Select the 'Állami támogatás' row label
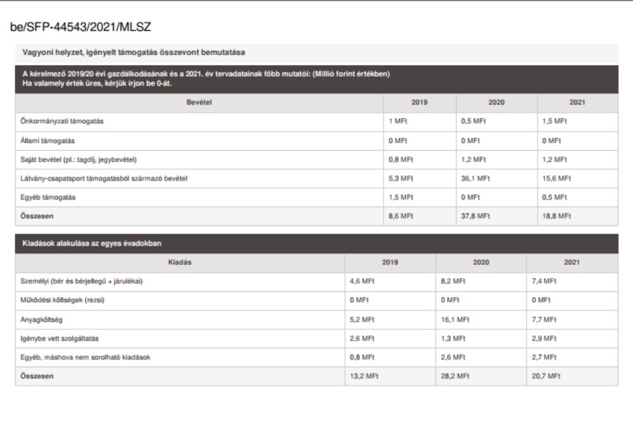Viewport: 633px width, 430px height. (47, 141)
